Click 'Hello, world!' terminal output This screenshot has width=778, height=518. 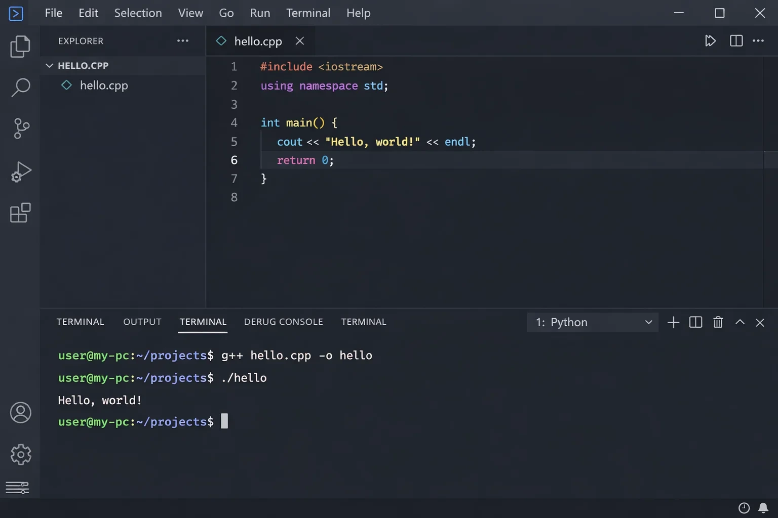[x=100, y=400]
